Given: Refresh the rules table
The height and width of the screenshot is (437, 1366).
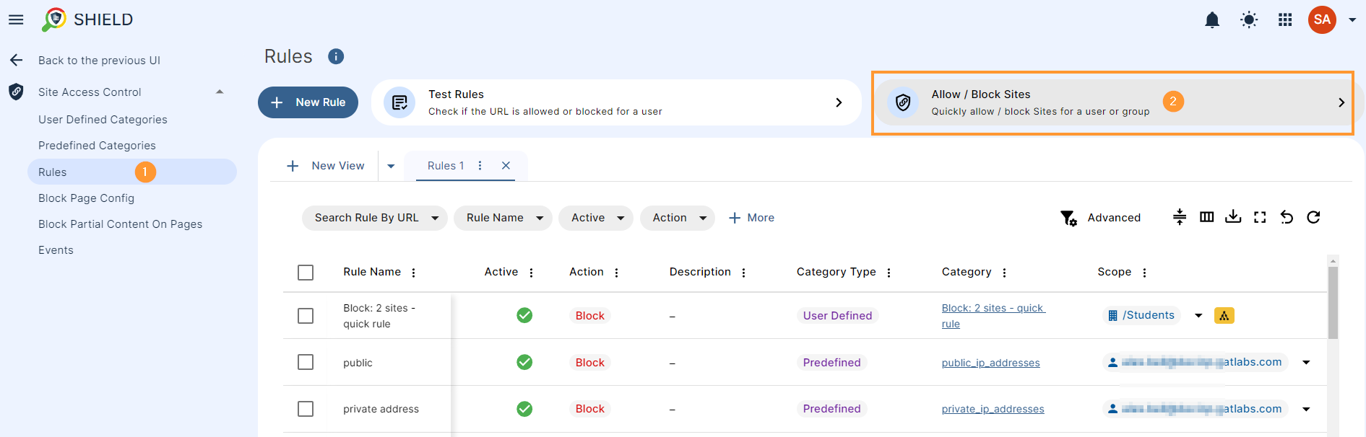Looking at the screenshot, I should click(x=1313, y=217).
